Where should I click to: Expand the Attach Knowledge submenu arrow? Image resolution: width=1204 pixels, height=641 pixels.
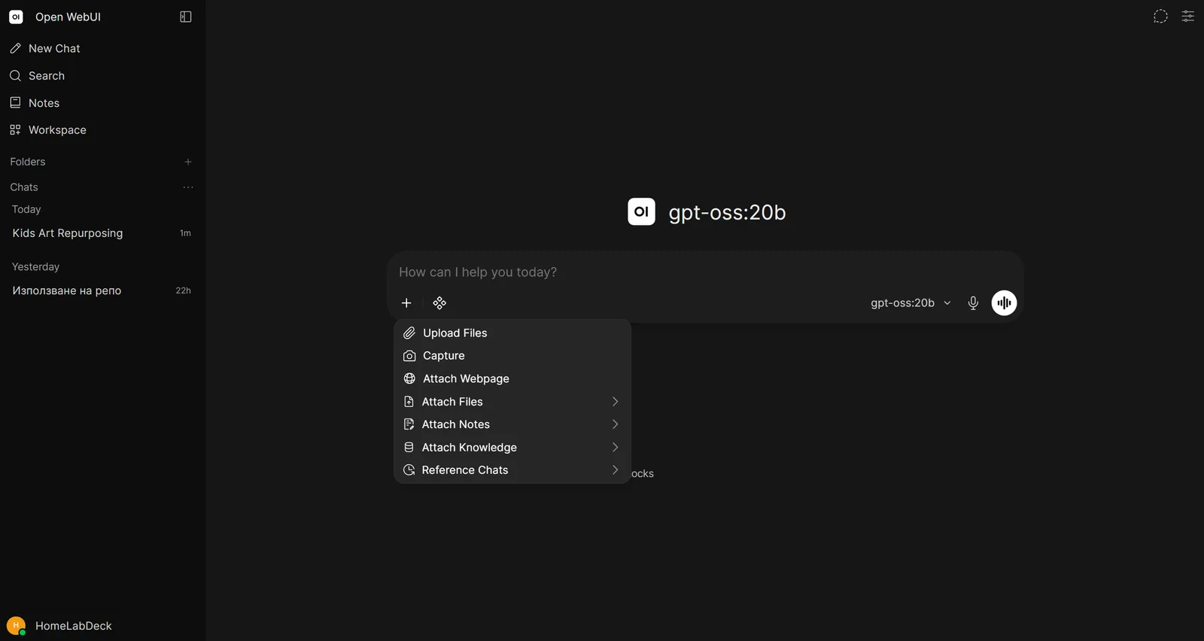click(615, 448)
